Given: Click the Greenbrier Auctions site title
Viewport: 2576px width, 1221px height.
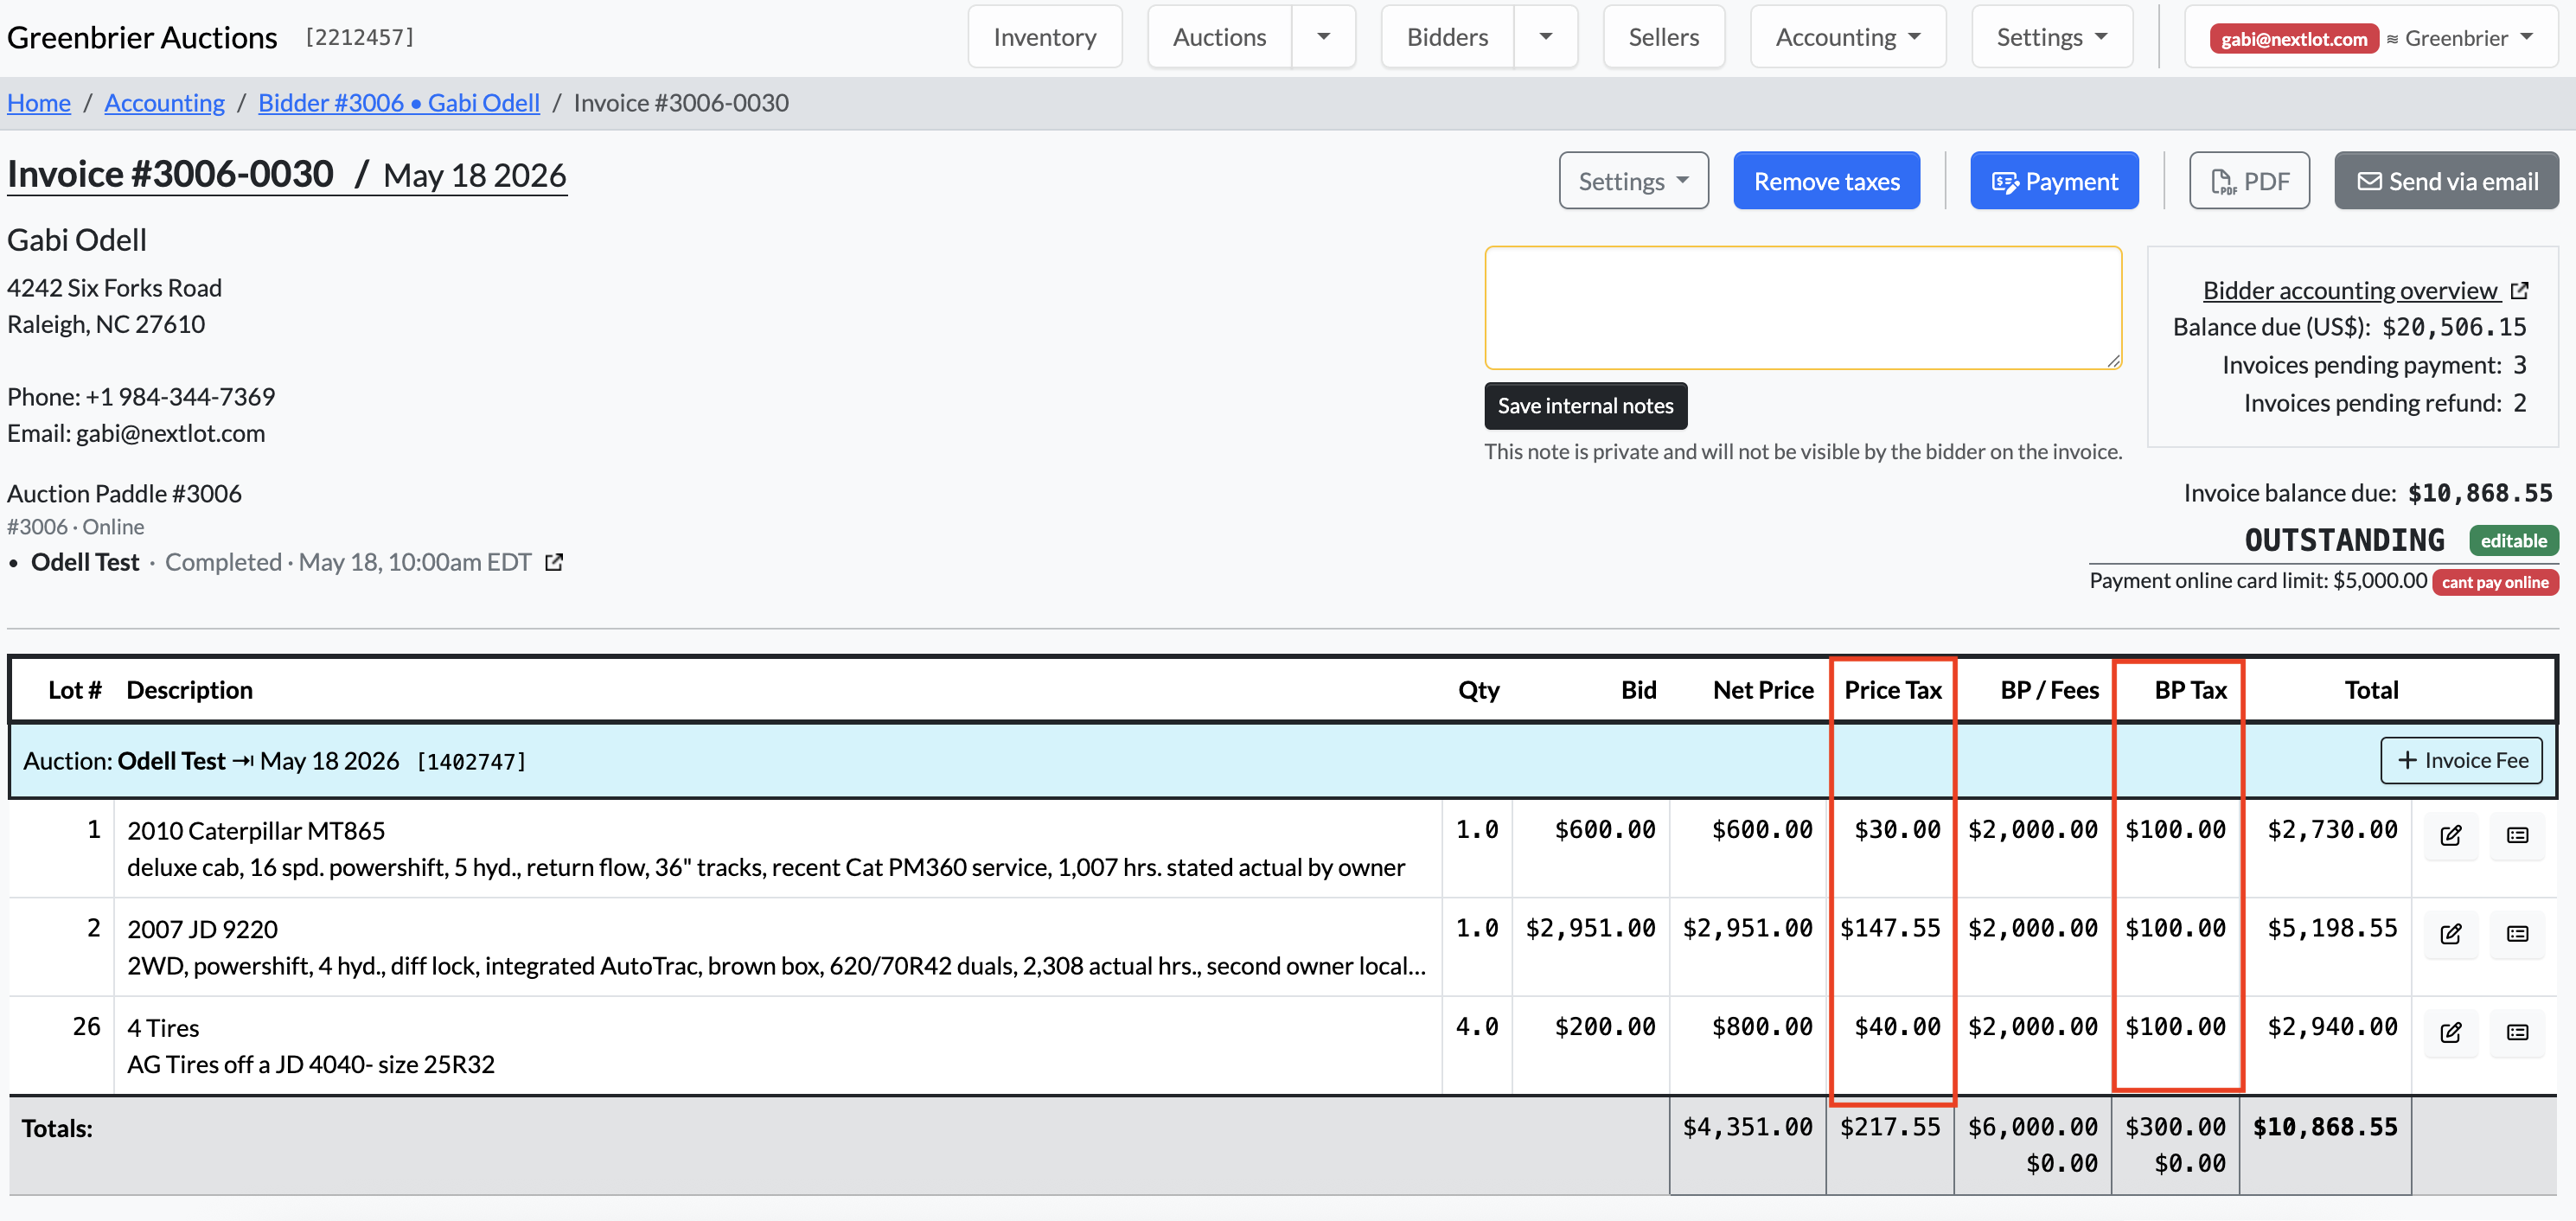Looking at the screenshot, I should pos(142,37).
